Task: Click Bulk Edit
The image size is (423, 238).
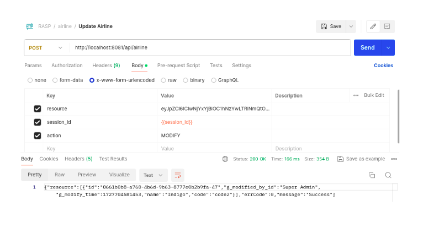Action: 374,95
